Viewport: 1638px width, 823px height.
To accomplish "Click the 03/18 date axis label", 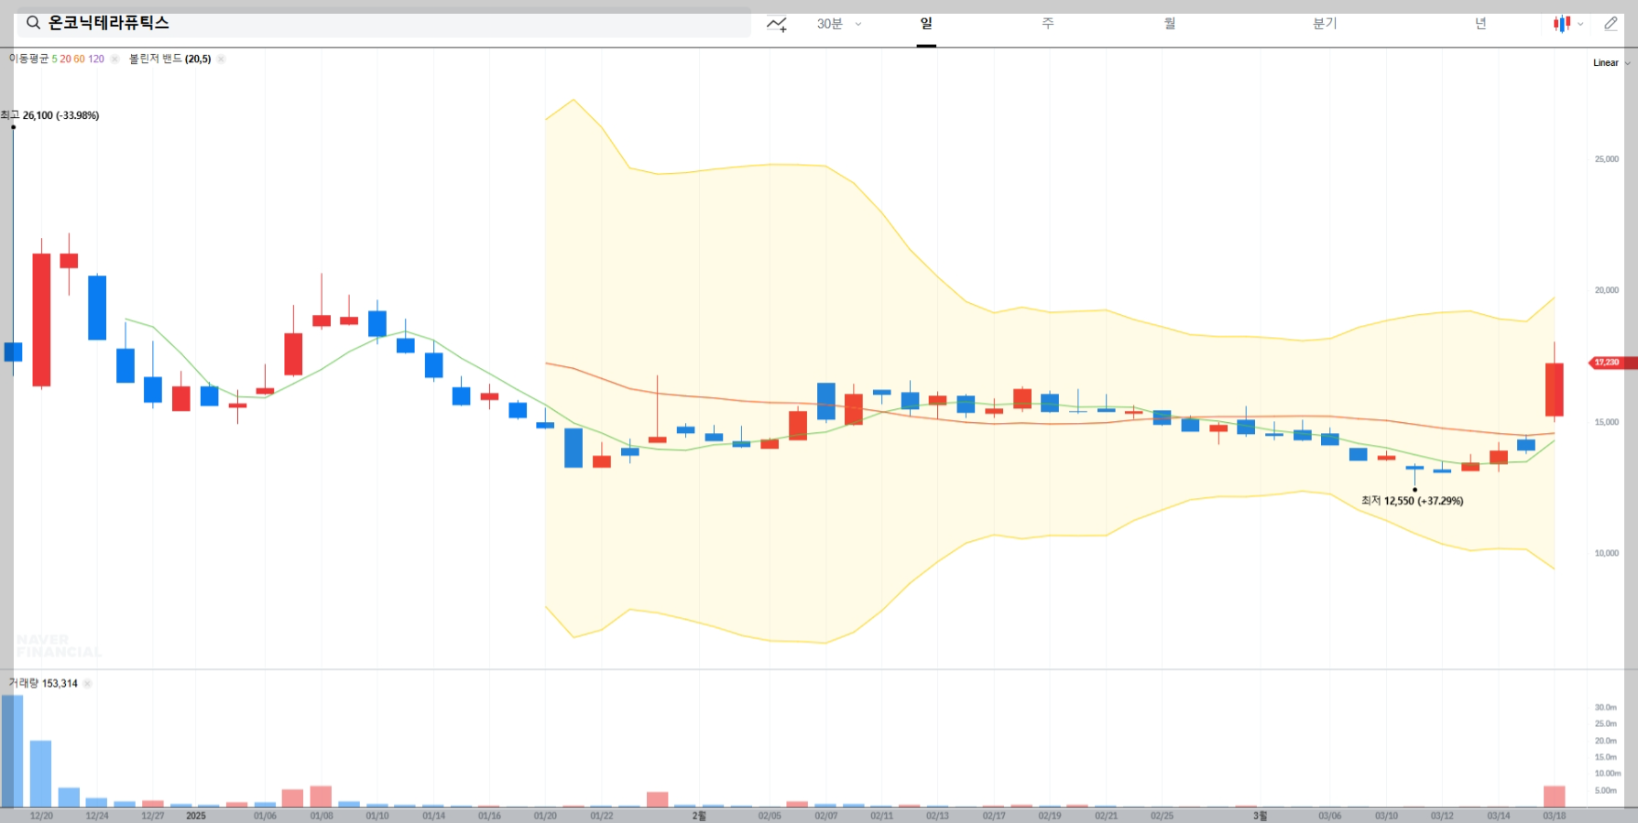I will pyautogui.click(x=1554, y=816).
